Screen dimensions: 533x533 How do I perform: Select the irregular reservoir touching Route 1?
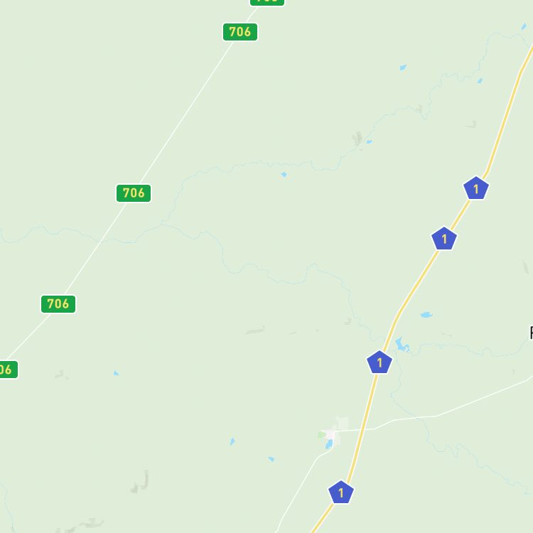tap(402, 345)
